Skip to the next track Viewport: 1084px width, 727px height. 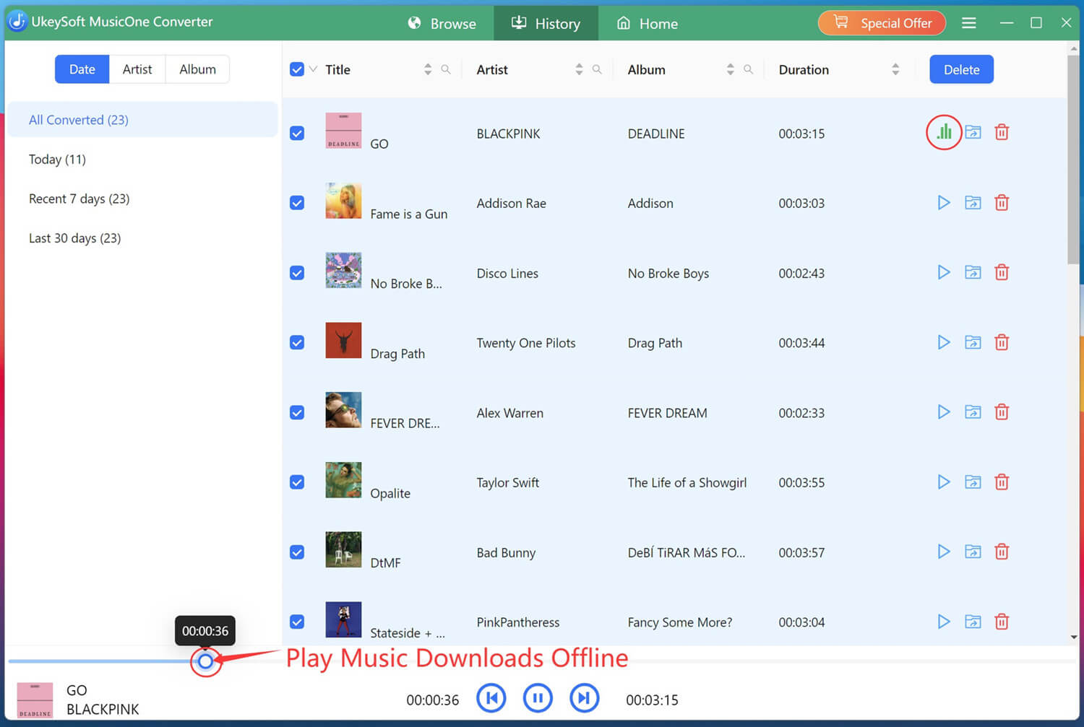coord(584,698)
